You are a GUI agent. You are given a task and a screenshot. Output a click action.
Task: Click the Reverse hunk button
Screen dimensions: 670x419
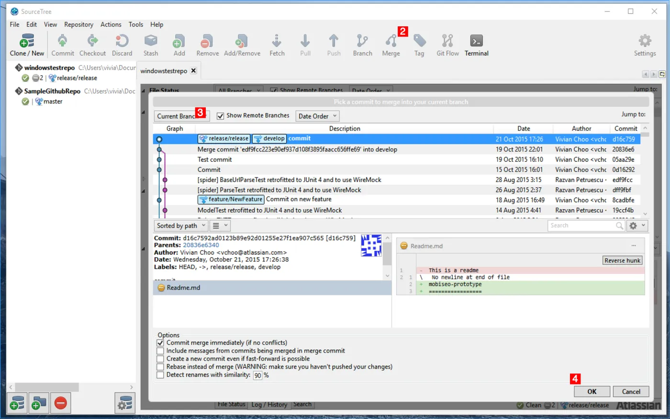click(x=622, y=260)
